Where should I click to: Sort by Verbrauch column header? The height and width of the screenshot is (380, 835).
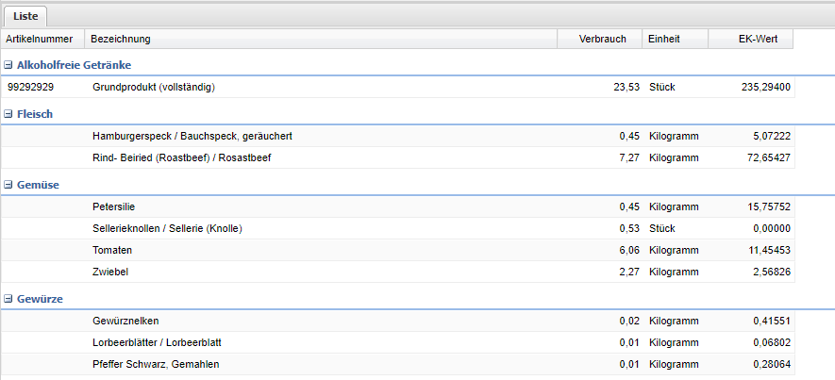(x=601, y=39)
